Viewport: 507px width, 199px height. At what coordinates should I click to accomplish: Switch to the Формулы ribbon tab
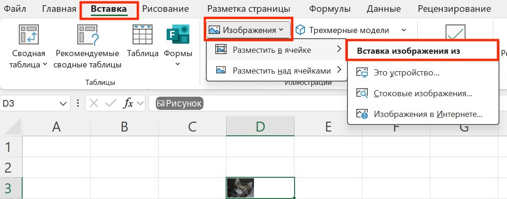(x=330, y=8)
